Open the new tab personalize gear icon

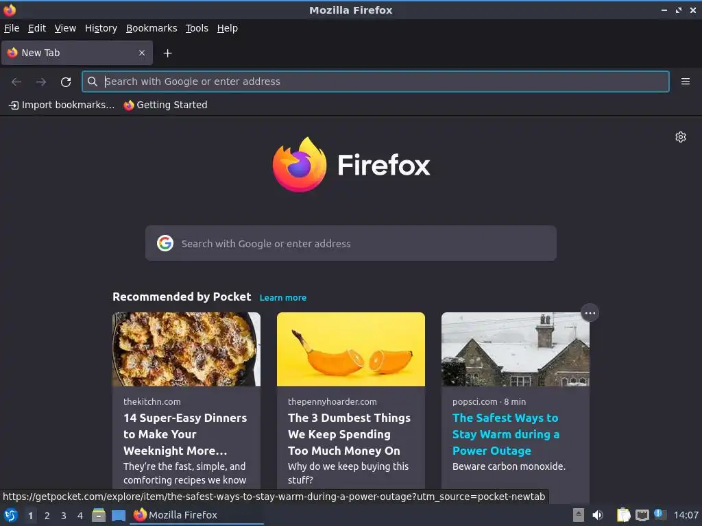[681, 137]
